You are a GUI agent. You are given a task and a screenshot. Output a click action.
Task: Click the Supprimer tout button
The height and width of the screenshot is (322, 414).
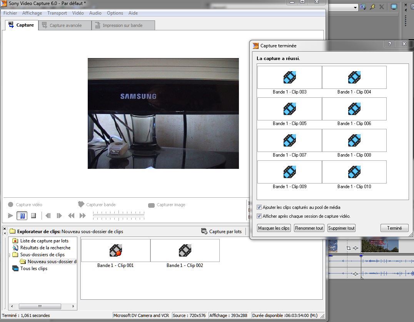pos(341,228)
